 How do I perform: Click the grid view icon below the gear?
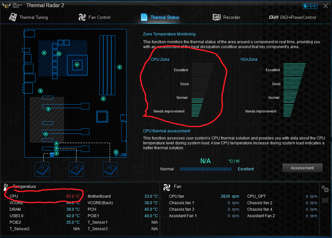click(x=325, y=200)
